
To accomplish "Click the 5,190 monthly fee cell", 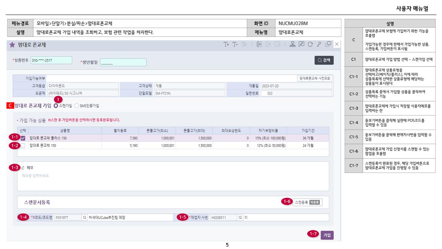I will pos(120,146).
